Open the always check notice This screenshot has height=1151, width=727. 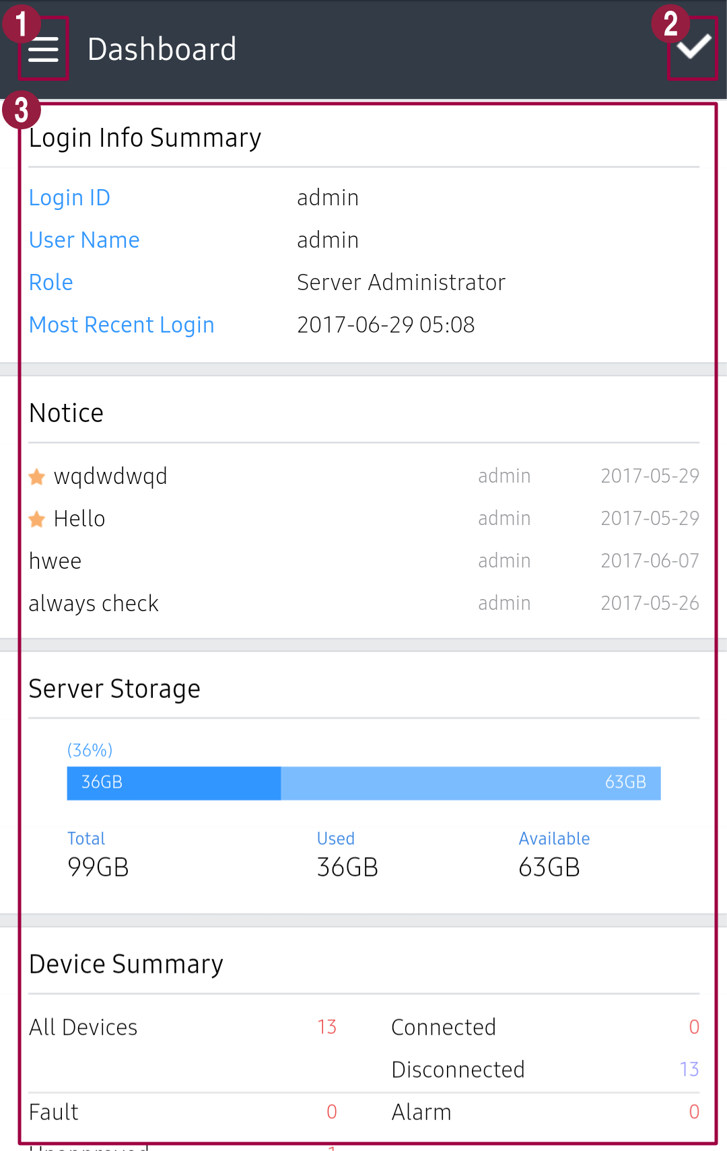pyautogui.click(x=94, y=603)
